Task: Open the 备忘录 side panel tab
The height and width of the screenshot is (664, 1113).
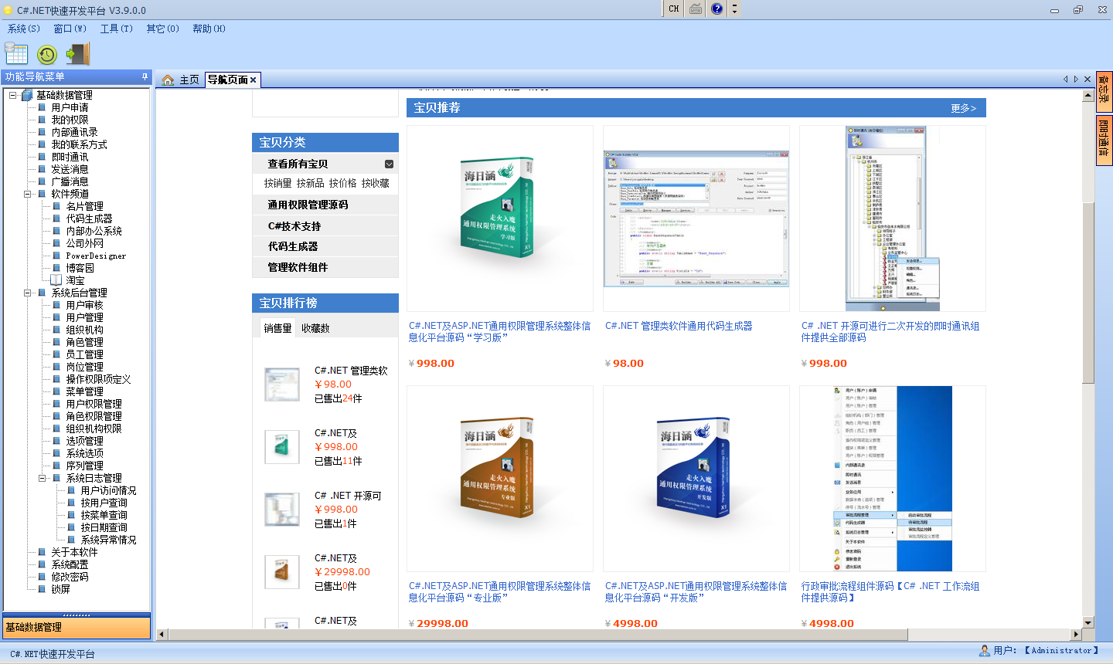Action: pos(1104,91)
